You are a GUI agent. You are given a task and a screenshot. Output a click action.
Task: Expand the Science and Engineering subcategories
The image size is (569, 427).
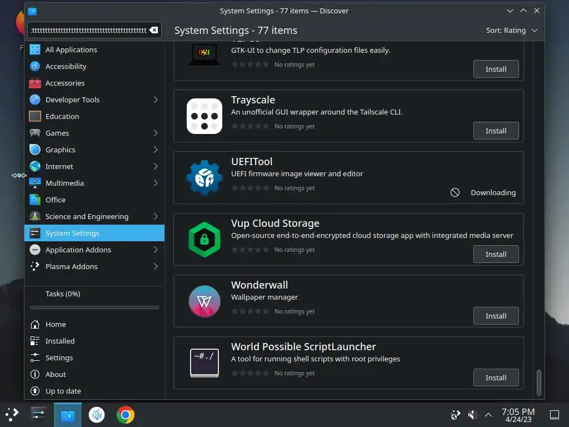[x=156, y=216]
